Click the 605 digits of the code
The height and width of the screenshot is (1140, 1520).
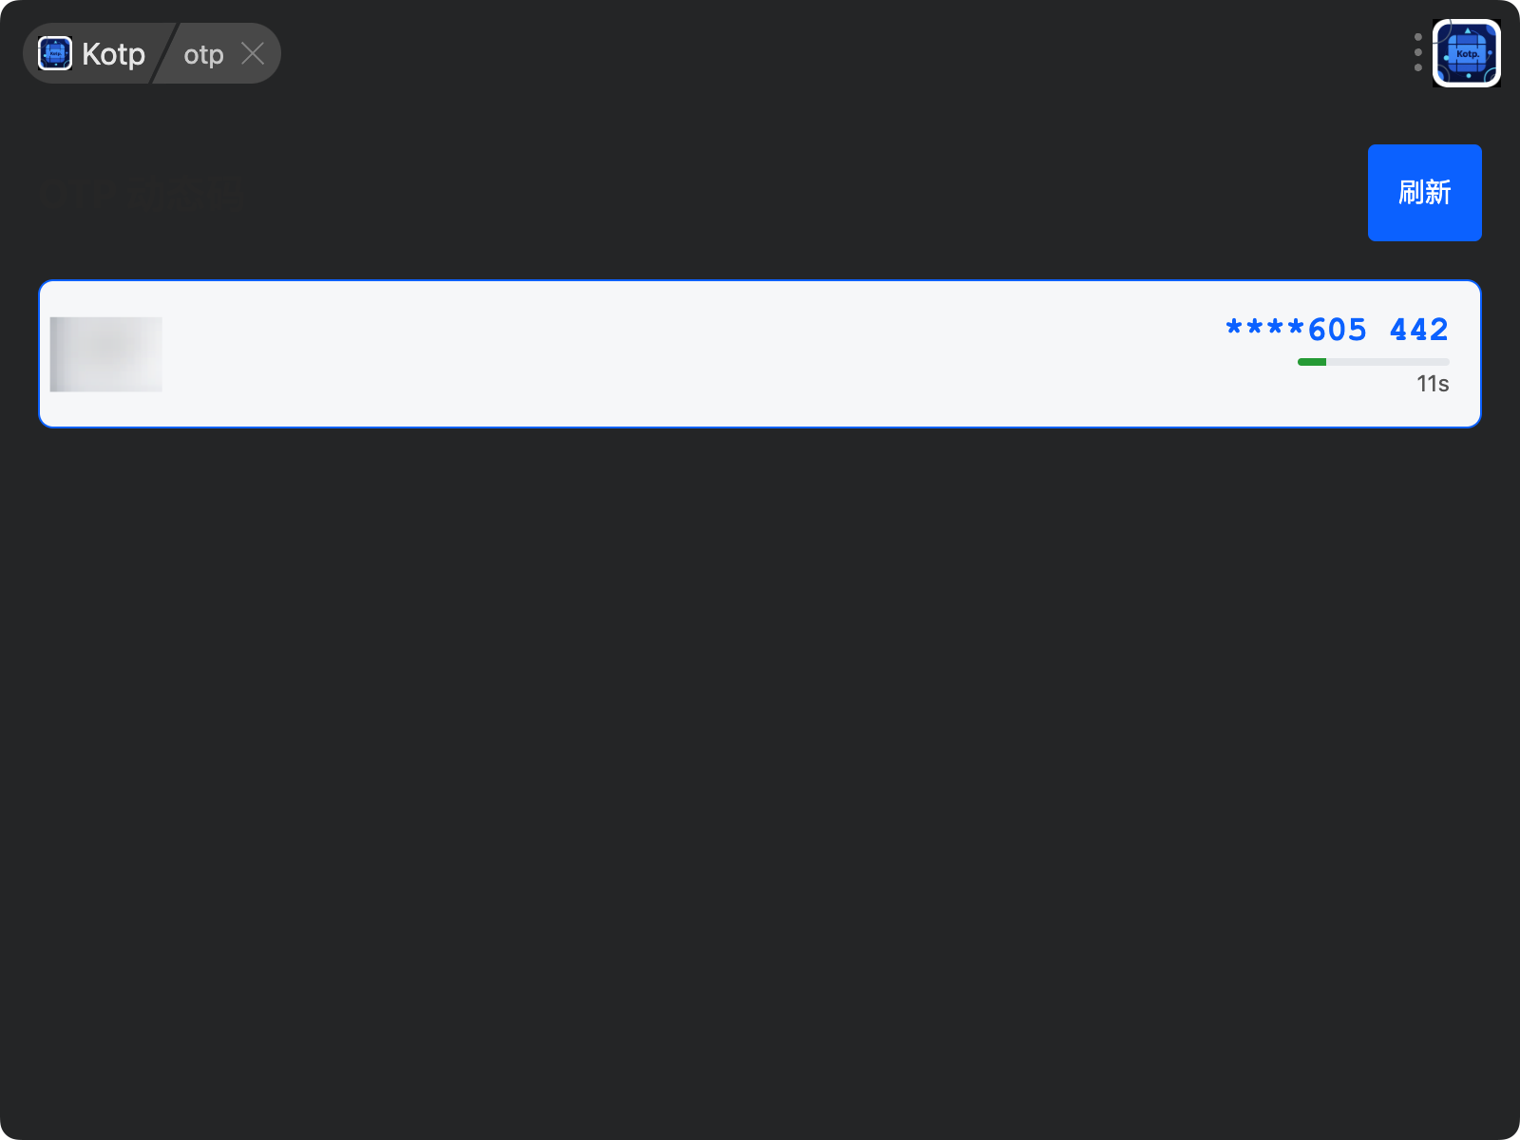click(x=1338, y=330)
